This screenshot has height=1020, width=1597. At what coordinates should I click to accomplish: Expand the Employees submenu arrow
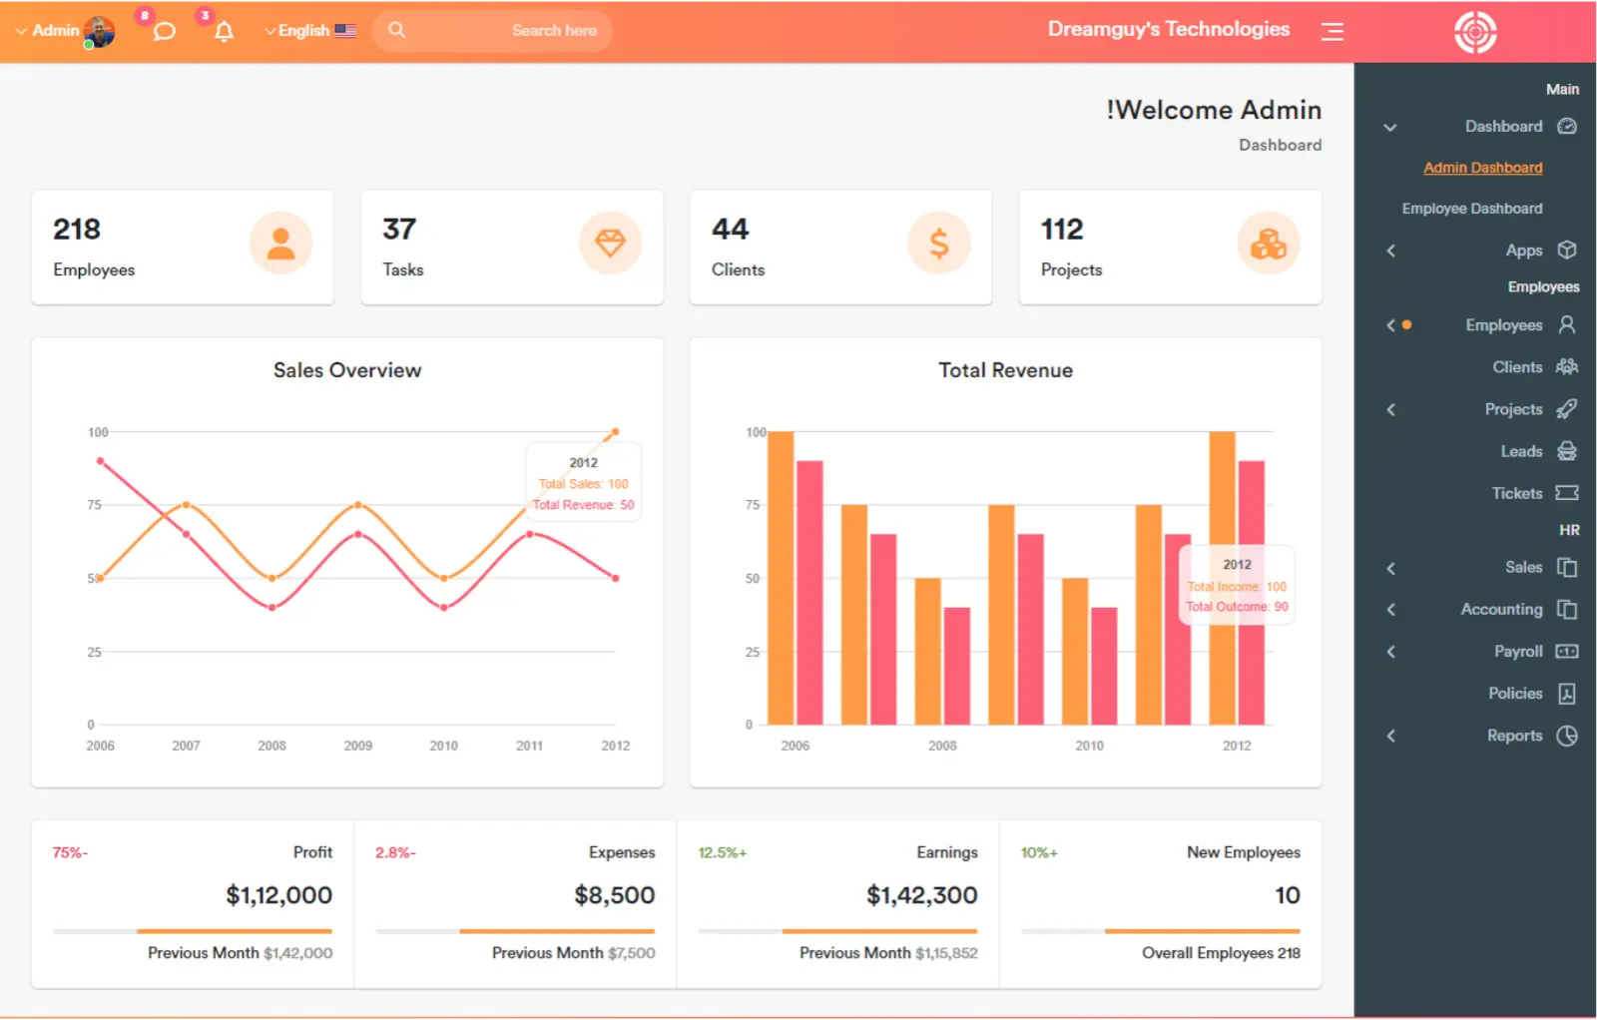1390,325
